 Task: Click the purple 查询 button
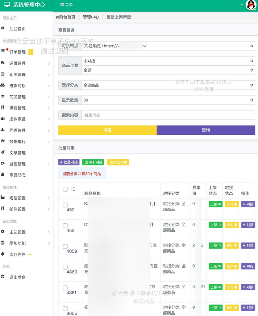coord(206,130)
